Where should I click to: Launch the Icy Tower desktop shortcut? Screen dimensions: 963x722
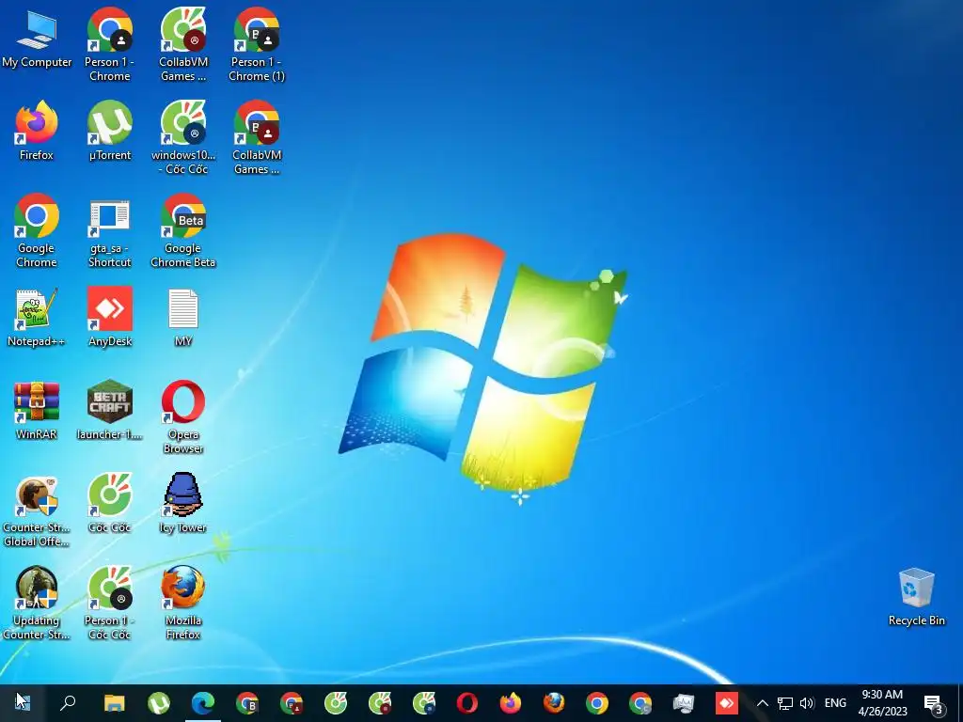coord(183,504)
